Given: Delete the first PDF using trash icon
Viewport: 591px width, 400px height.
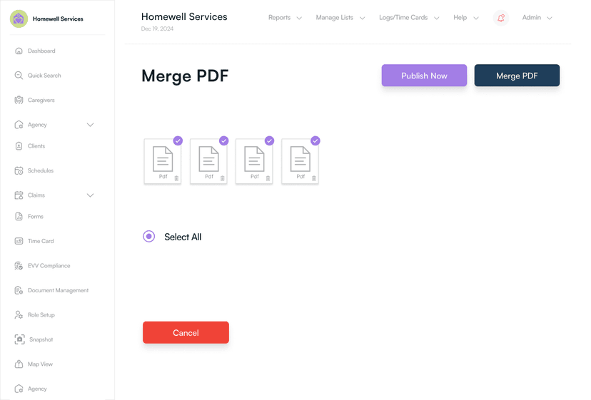Looking at the screenshot, I should tap(177, 178).
